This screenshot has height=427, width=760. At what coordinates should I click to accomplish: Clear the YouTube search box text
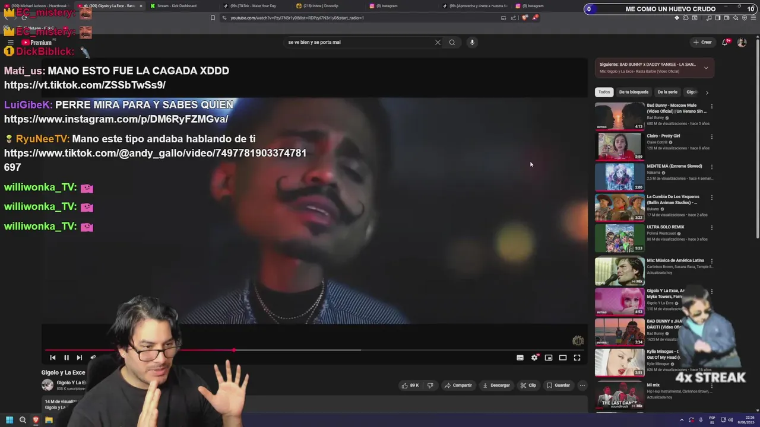tap(438, 42)
